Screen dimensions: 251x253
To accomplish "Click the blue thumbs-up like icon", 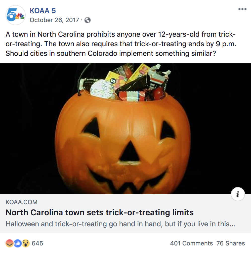I will click(18, 243).
